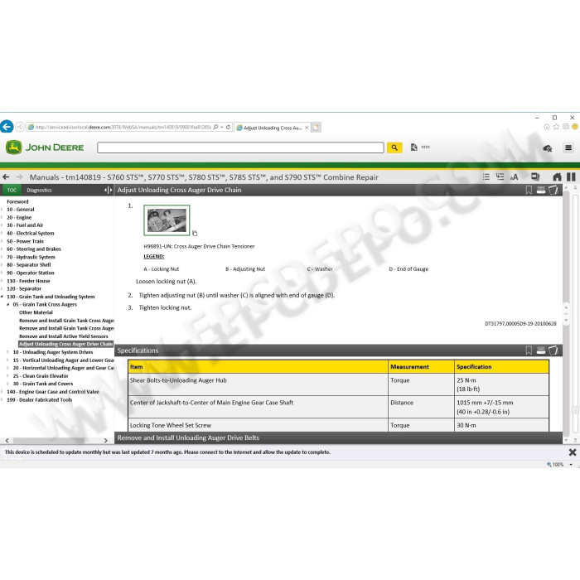
Task: Open 199 - Dealer Fabricated Tools
Action: pyautogui.click(x=39, y=399)
